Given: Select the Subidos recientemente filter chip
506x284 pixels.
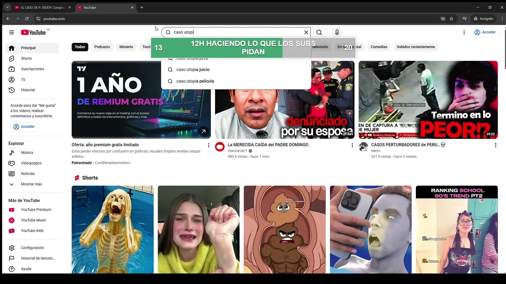Looking at the screenshot, I should (415, 47).
